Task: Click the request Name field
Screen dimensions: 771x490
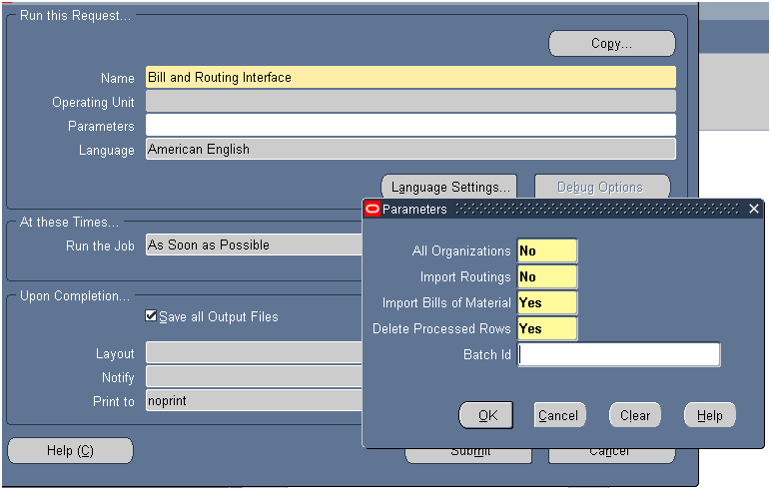Action: (x=409, y=77)
